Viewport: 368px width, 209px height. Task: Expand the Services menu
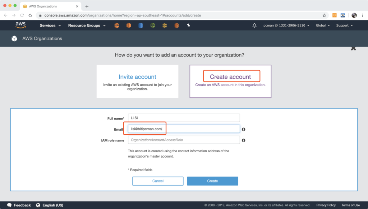[50, 25]
